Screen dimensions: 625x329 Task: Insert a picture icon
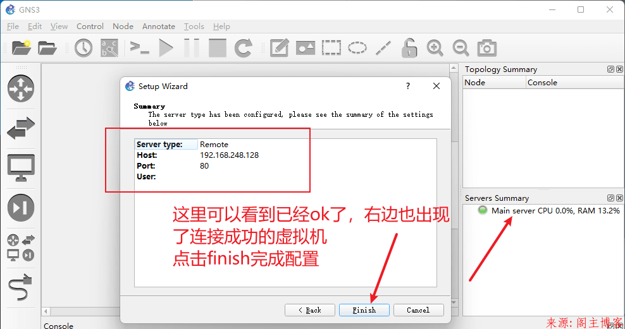point(306,48)
